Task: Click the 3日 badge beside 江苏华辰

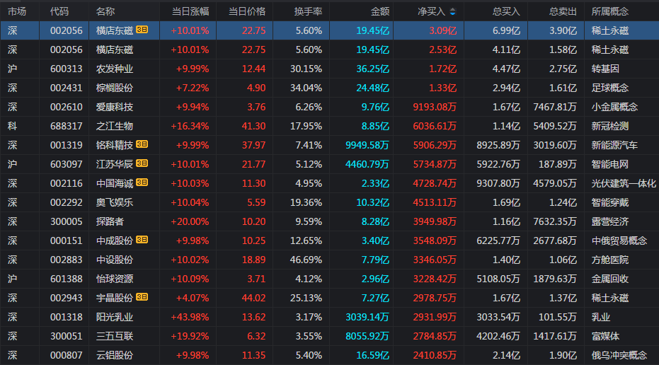Action: (x=142, y=163)
